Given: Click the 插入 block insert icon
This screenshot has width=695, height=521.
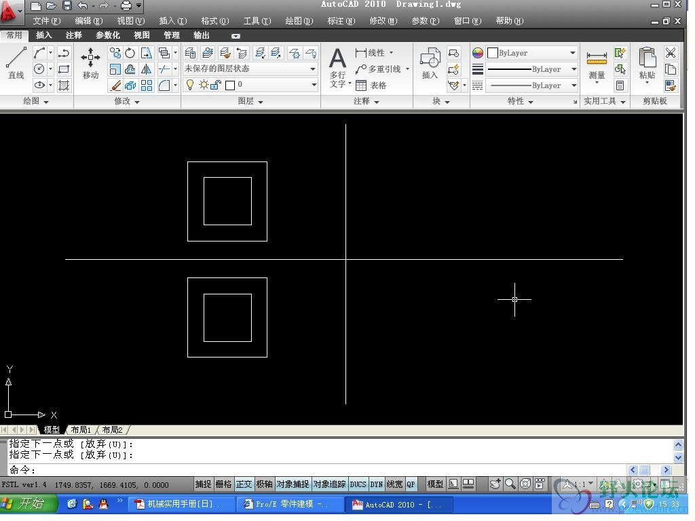Looking at the screenshot, I should (x=430, y=63).
